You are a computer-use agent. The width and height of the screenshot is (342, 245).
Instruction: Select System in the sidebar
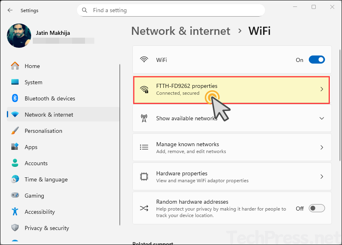click(33, 82)
